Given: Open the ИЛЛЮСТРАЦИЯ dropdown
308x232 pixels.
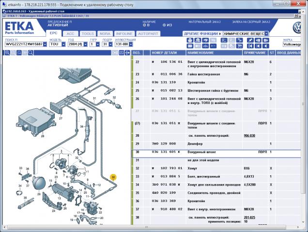Looking at the screenshot, I should point(131,44).
